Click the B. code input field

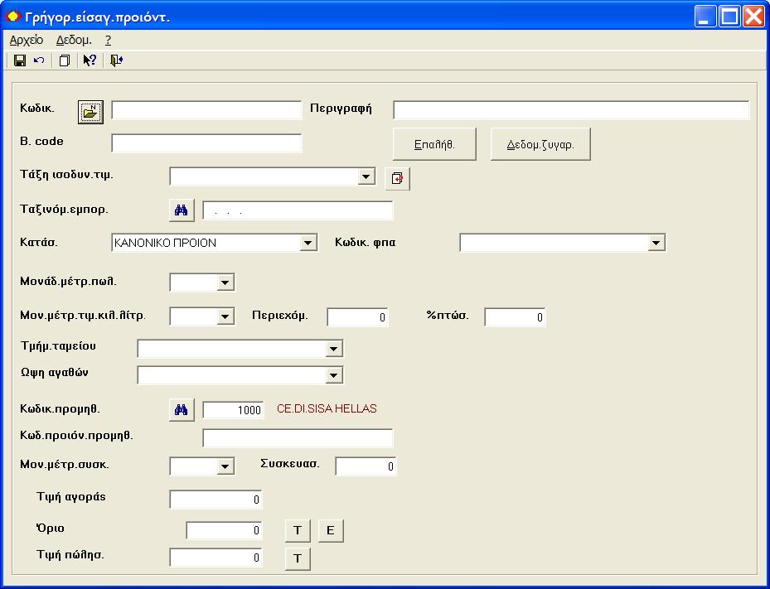(206, 143)
